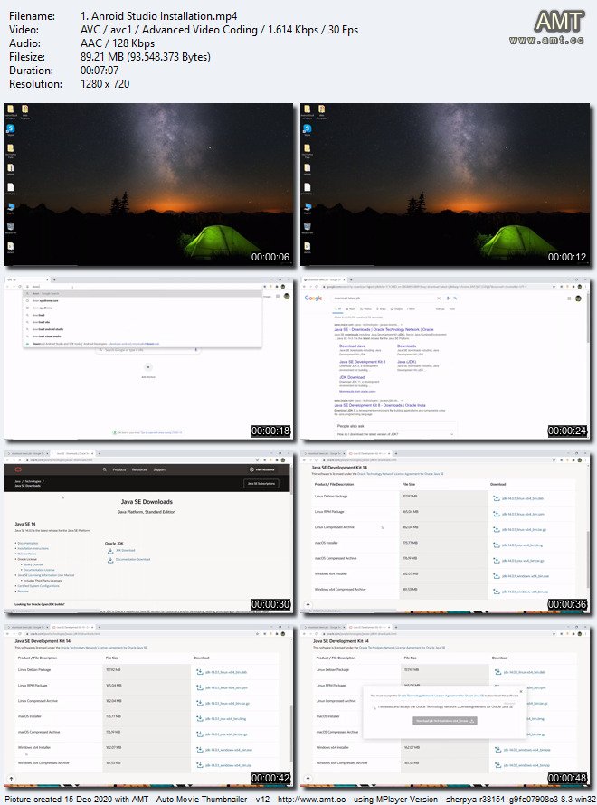Screen dimensions: 597x805
Task: Click the back-to-top arrow in the 00:00:42 frame
Action: (x=11, y=779)
